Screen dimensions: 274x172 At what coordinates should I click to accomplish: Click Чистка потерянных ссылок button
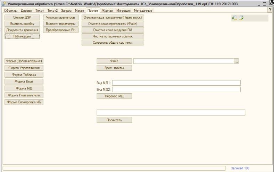pos(113,36)
